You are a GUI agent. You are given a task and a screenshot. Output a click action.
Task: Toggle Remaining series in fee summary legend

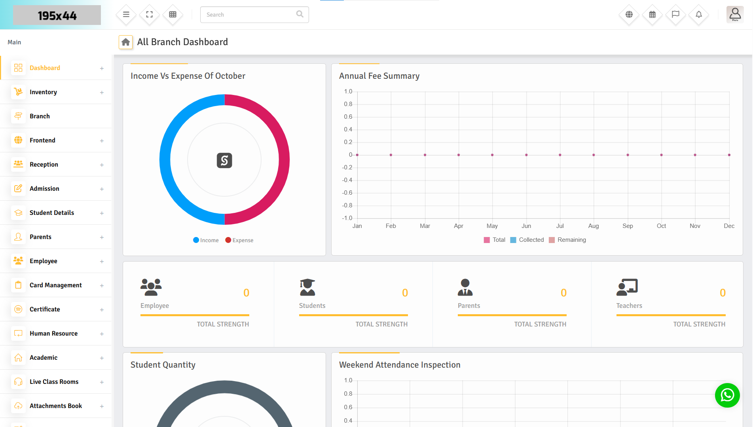[x=567, y=240]
